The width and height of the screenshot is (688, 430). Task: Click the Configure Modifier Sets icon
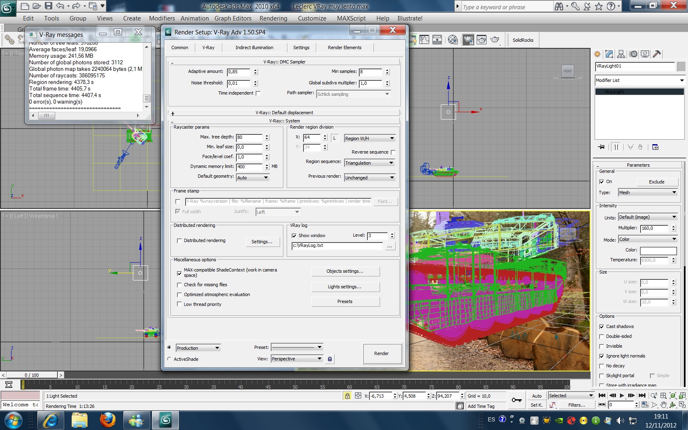pyautogui.click(x=655, y=147)
